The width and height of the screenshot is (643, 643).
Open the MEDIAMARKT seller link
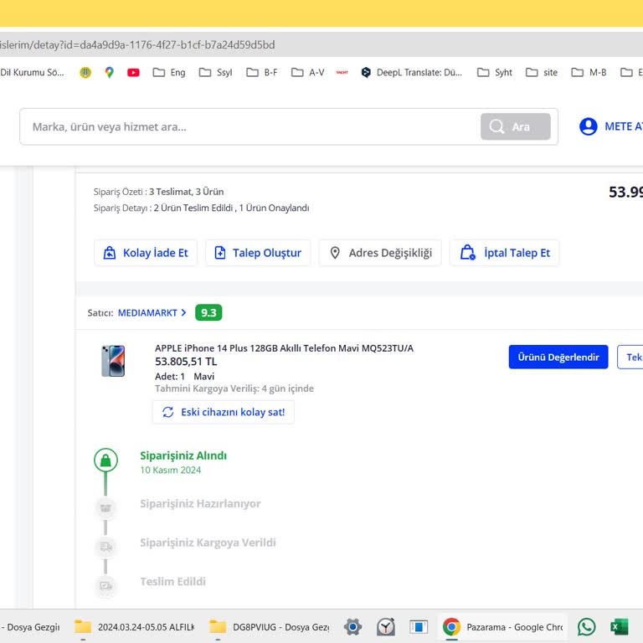[x=147, y=313]
